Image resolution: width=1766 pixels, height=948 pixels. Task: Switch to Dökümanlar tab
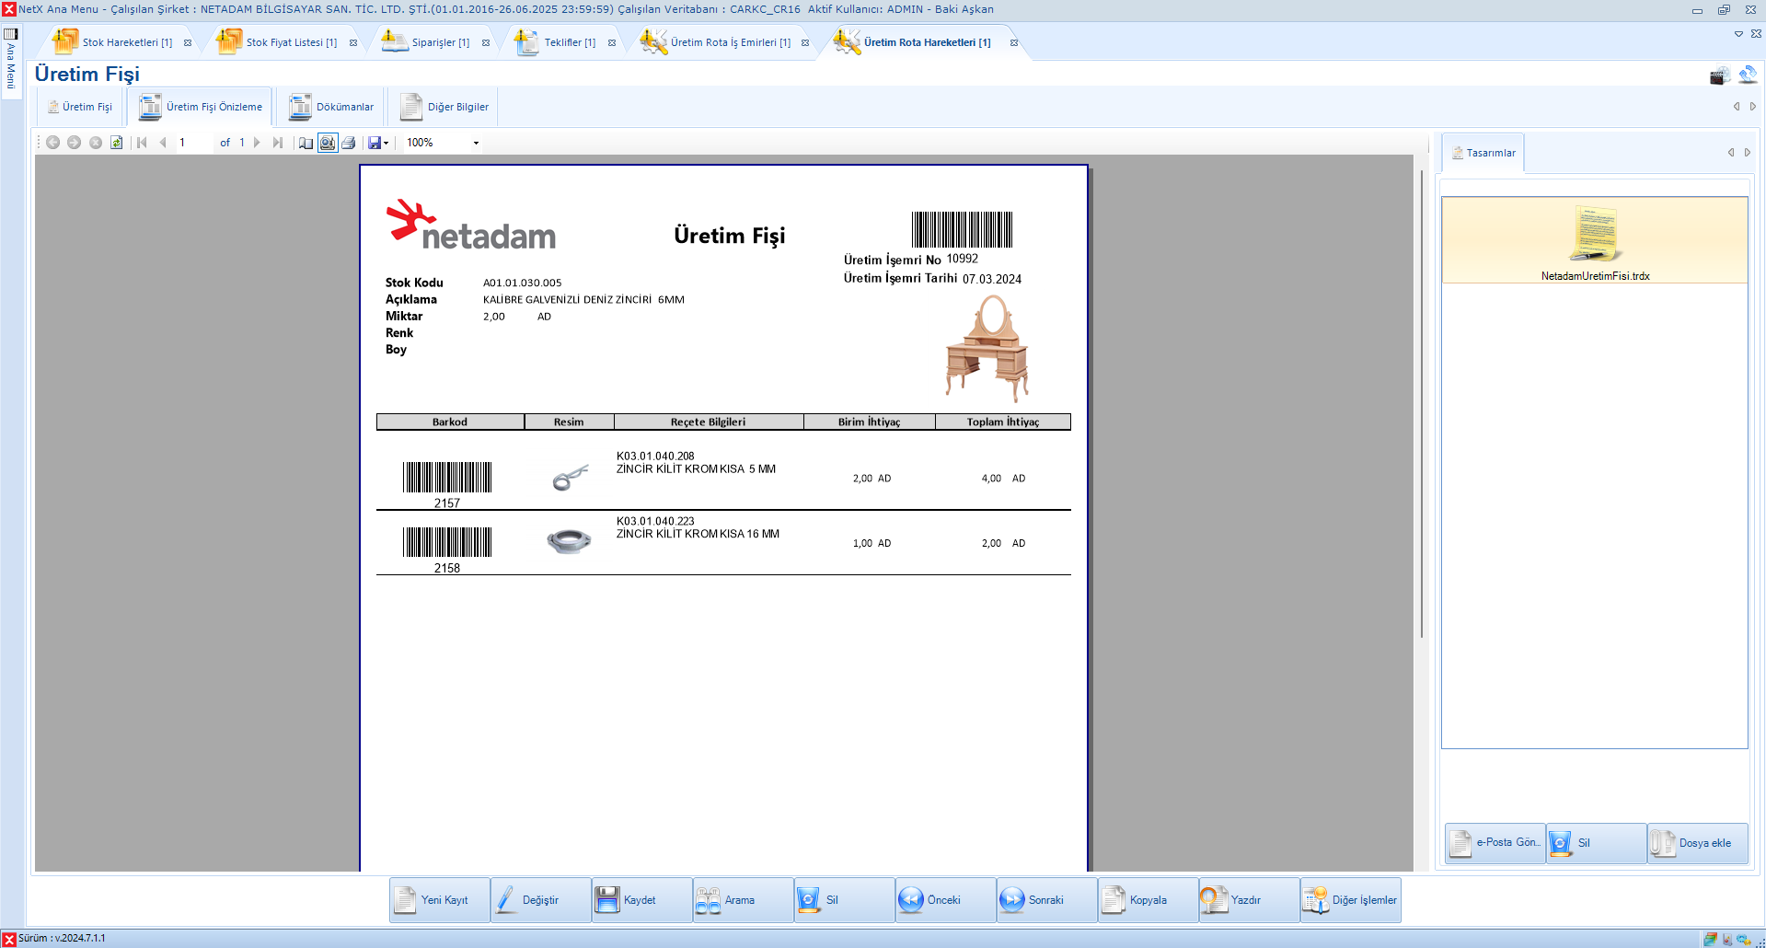[x=332, y=107]
